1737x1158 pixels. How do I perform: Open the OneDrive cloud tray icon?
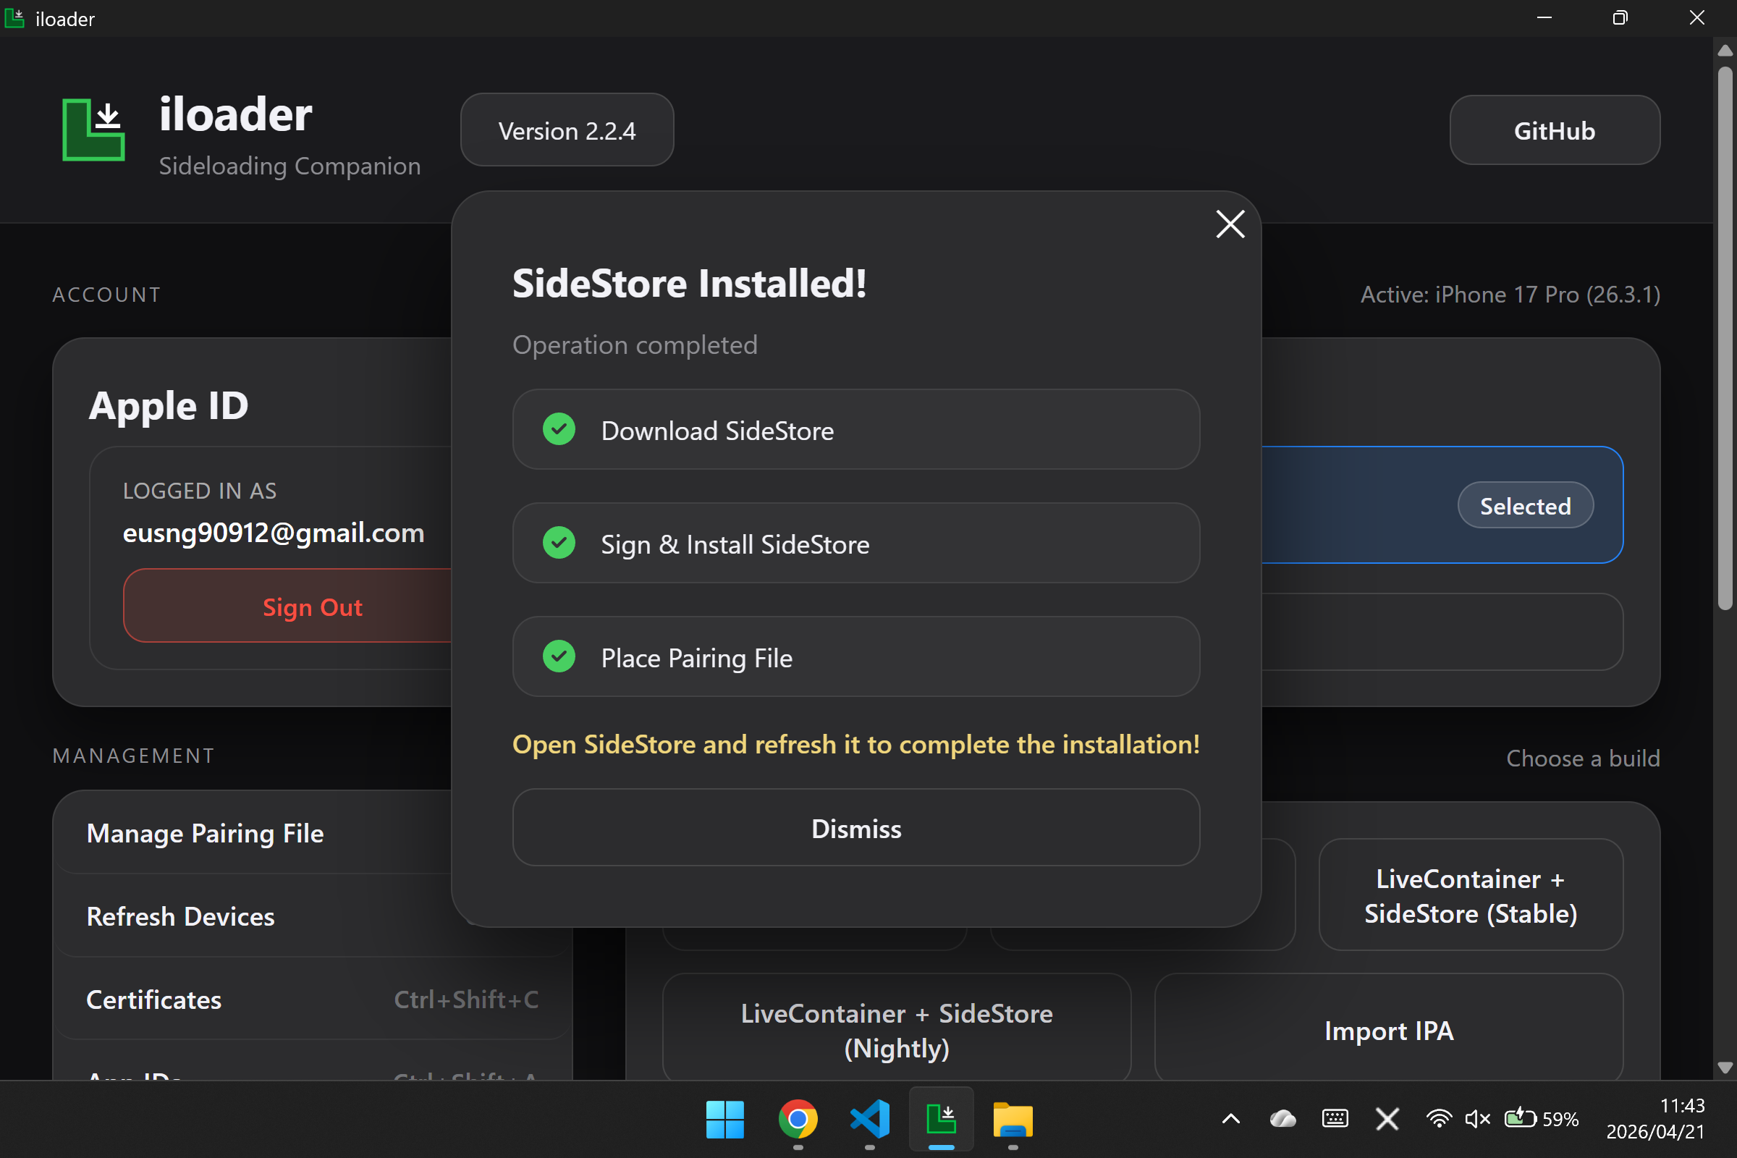coord(1282,1119)
